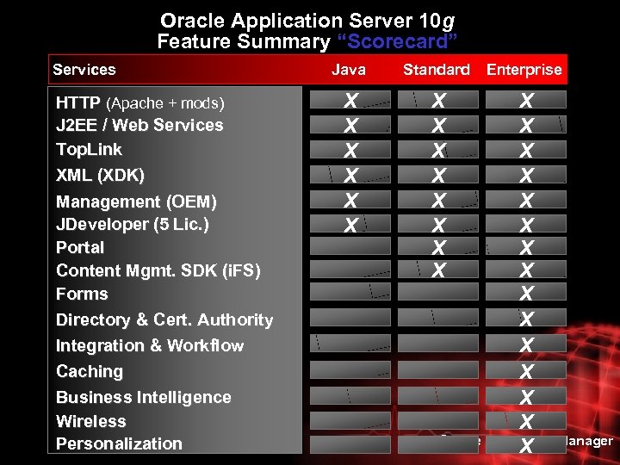This screenshot has height=465, width=620.
Task: Click the X in Forms row, Enterprise column
Action: (526, 293)
